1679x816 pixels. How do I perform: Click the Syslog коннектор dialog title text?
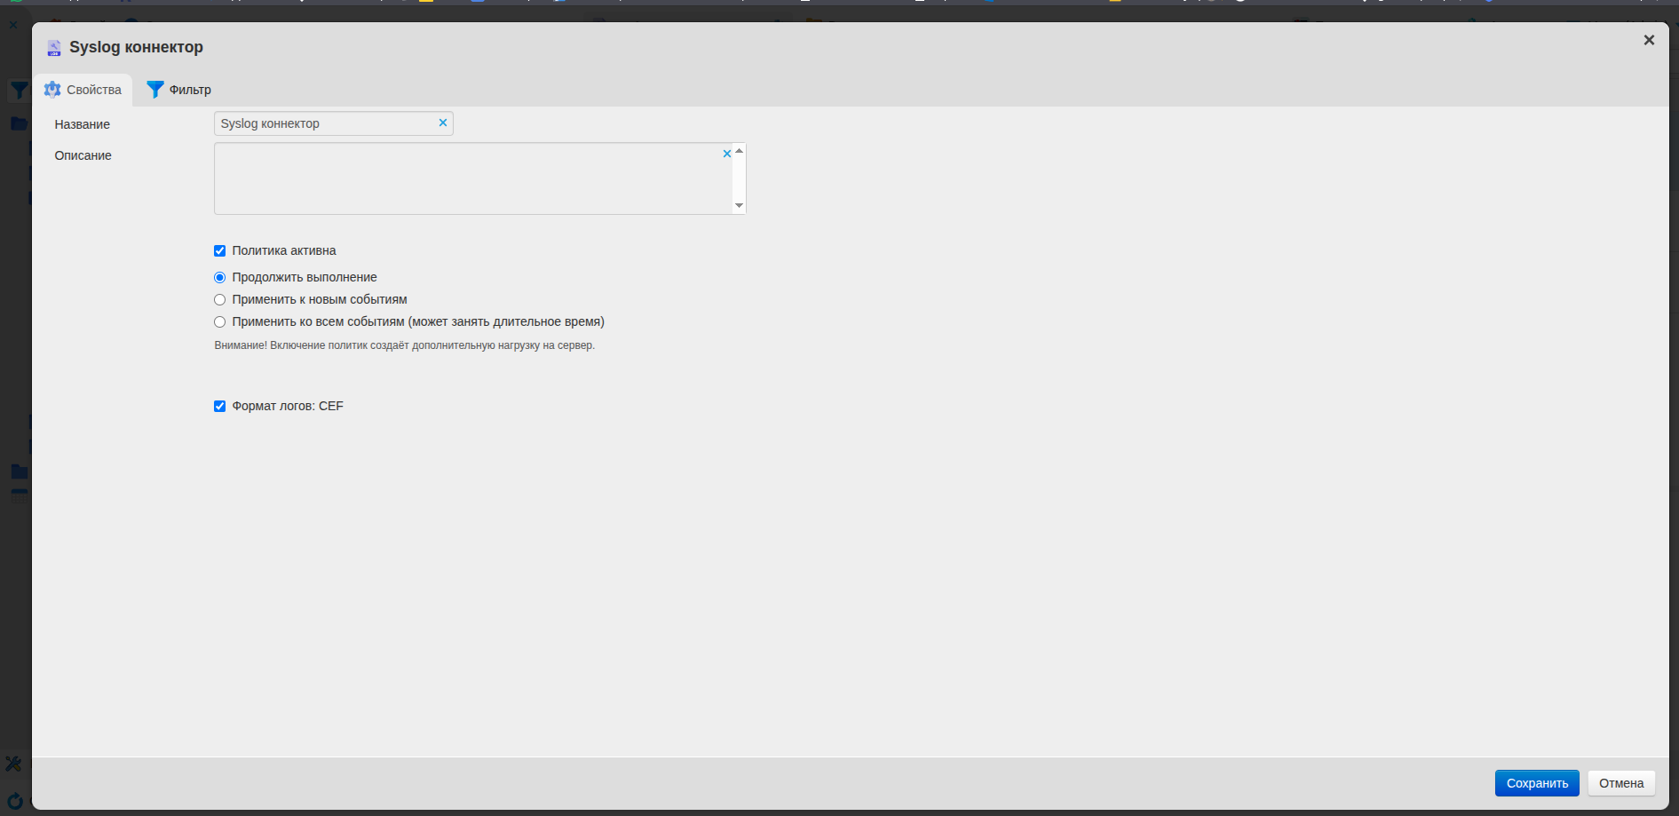tap(137, 47)
